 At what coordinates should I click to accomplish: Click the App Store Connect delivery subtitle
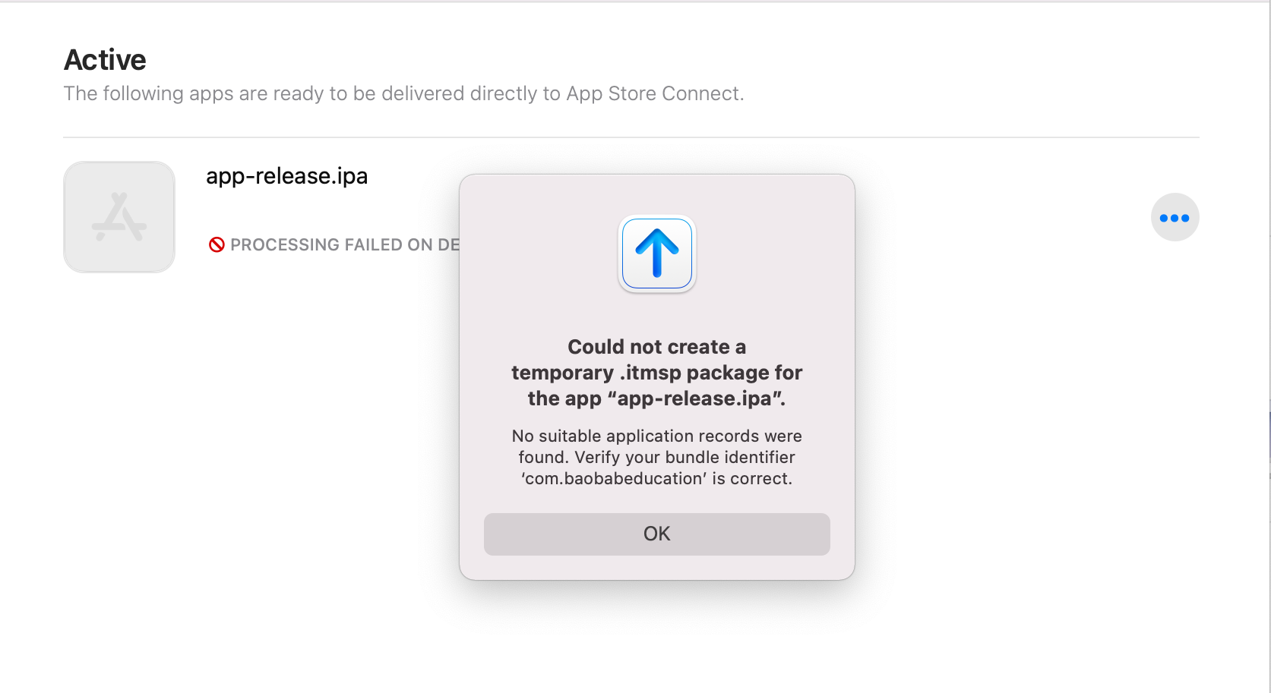coord(404,93)
